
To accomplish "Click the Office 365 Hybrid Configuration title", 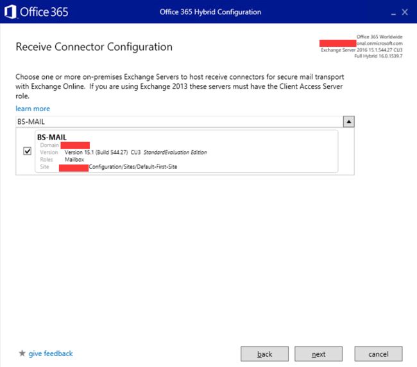I will [210, 12].
